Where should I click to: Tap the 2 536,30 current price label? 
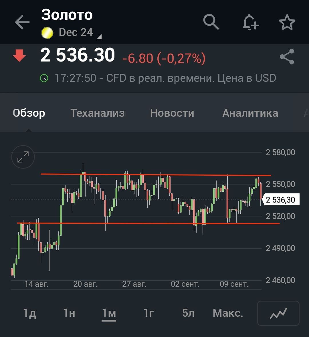click(280, 200)
